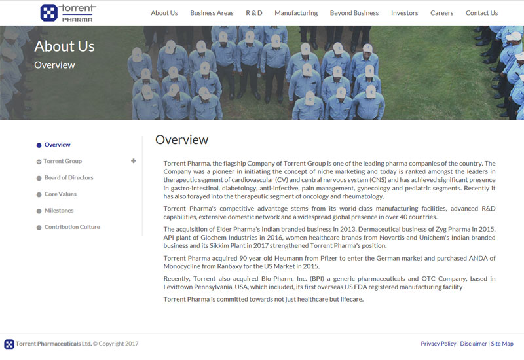Select Beyond Business in the navigation
The height and width of the screenshot is (360, 524).
point(354,13)
